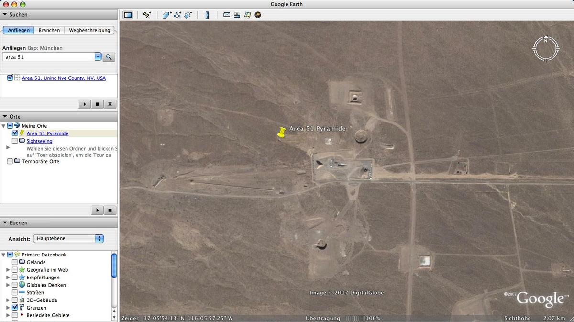Image resolution: width=574 pixels, height=322 pixels.
Task: Collapse the Orte panel
Action: (5, 117)
